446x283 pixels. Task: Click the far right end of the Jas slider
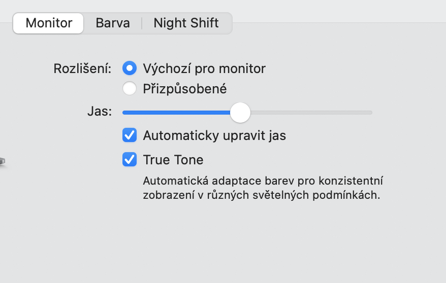(371, 112)
